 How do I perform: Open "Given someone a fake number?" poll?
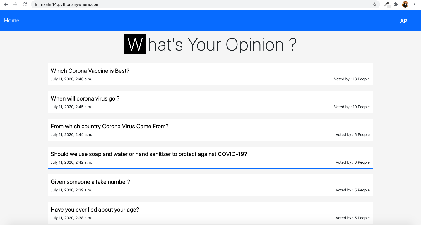[x=90, y=182]
